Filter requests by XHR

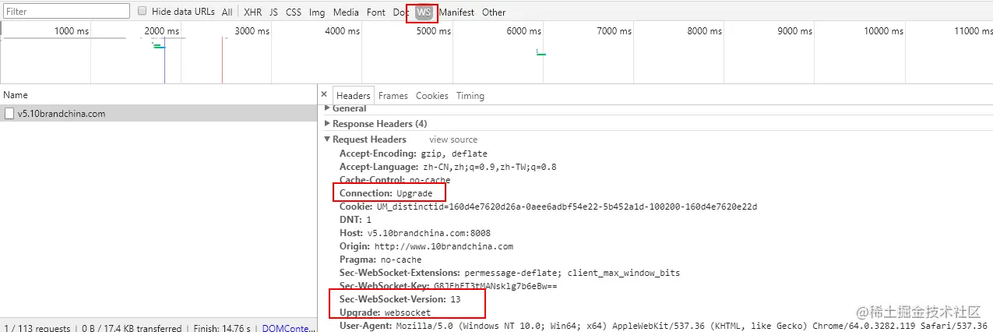pyautogui.click(x=252, y=12)
